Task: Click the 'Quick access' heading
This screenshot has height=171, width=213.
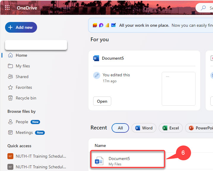Action: [19, 146]
